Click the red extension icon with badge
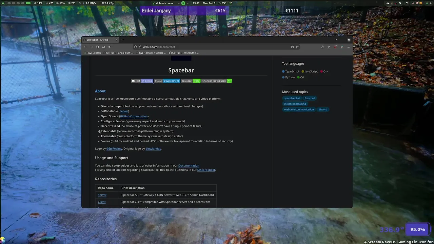 click(335, 47)
